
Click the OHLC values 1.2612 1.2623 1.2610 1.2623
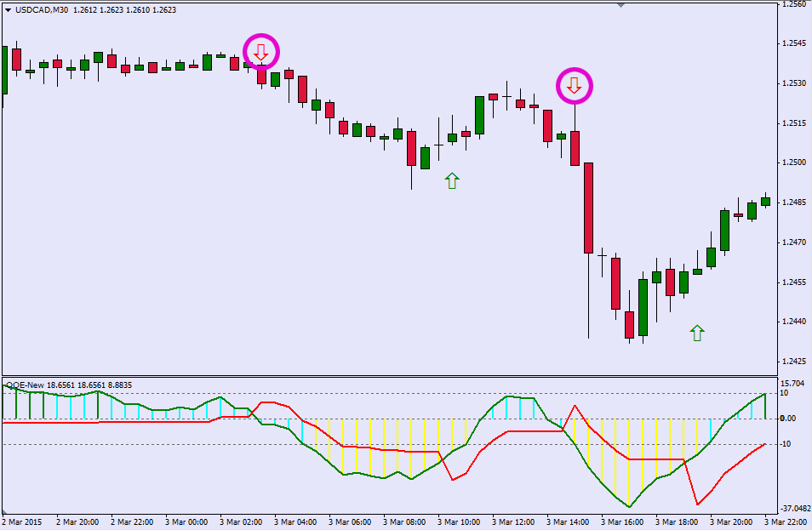[x=124, y=10]
